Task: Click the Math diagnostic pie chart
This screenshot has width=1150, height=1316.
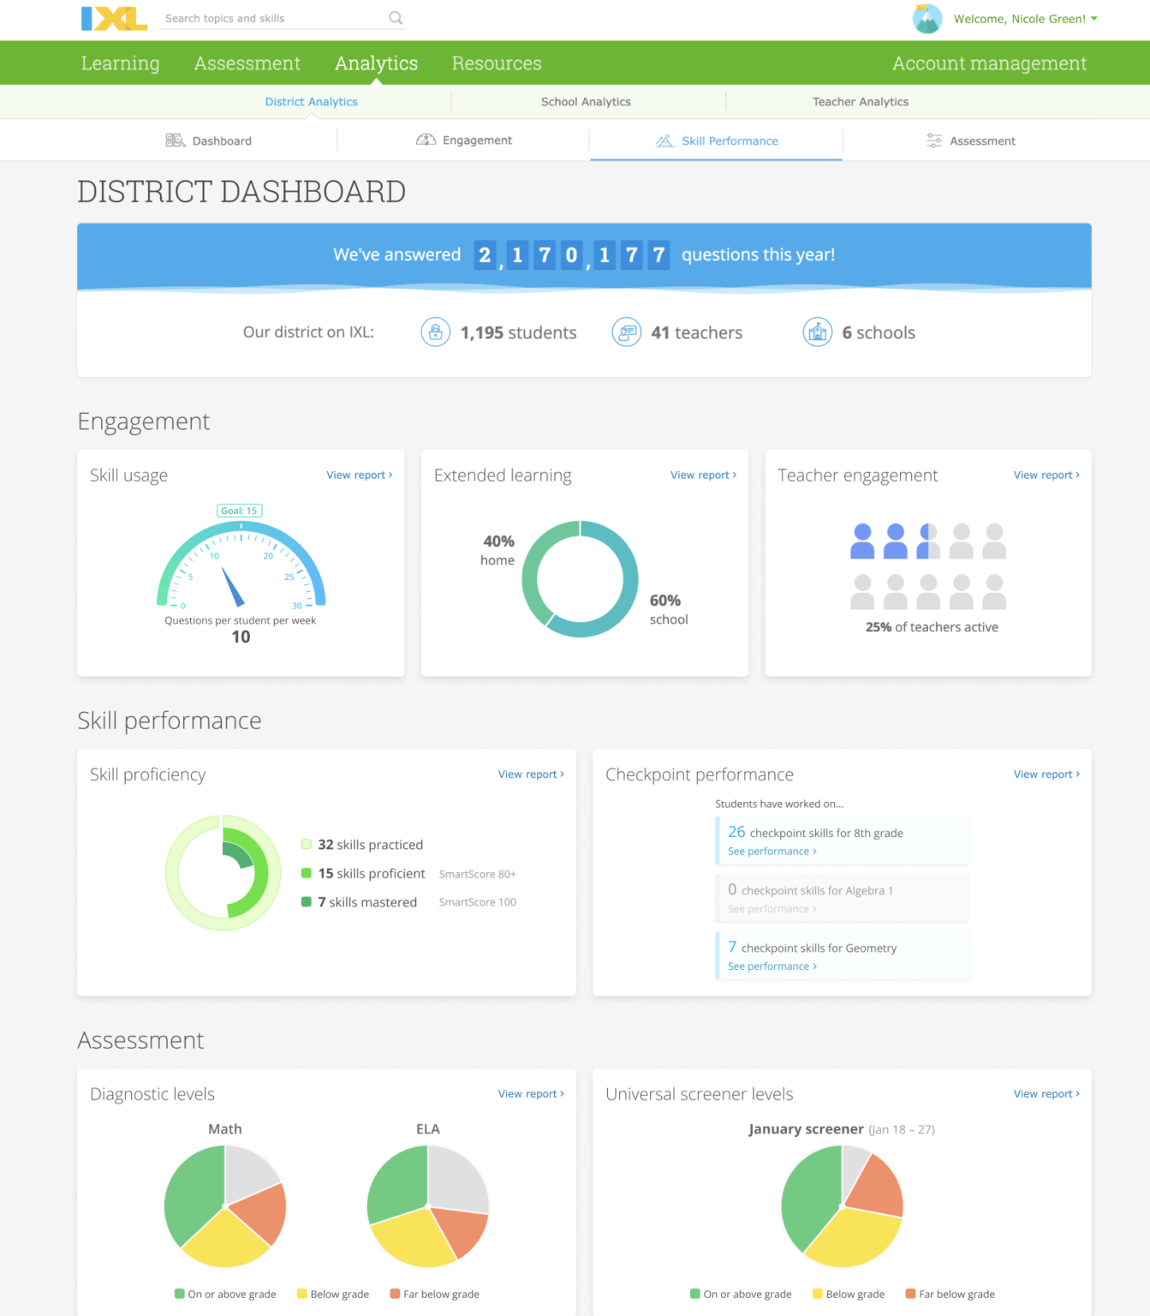Action: tap(225, 1206)
